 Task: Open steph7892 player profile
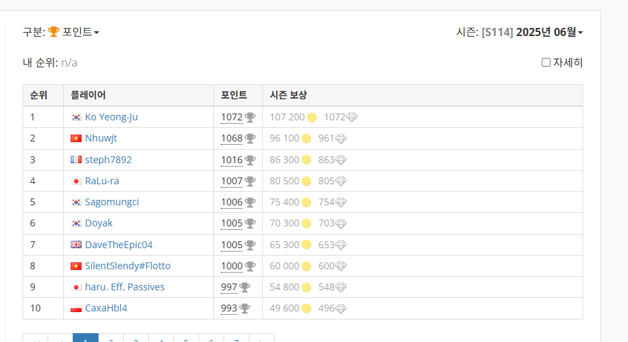pos(108,160)
